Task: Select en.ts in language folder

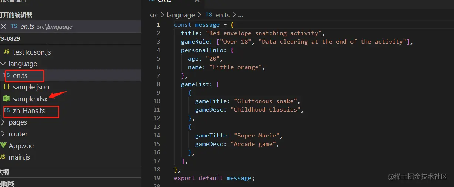Action: 20,76
